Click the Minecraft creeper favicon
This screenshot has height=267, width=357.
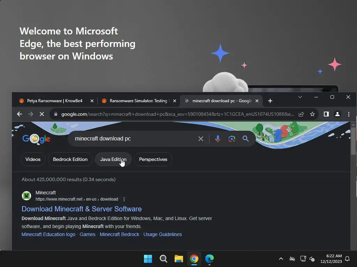click(x=26, y=195)
